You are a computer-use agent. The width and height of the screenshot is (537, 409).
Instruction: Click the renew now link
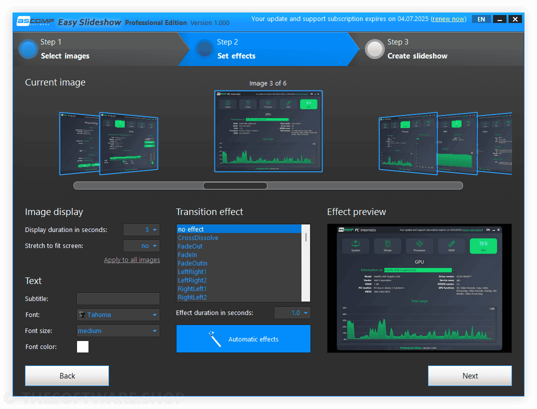[x=448, y=19]
